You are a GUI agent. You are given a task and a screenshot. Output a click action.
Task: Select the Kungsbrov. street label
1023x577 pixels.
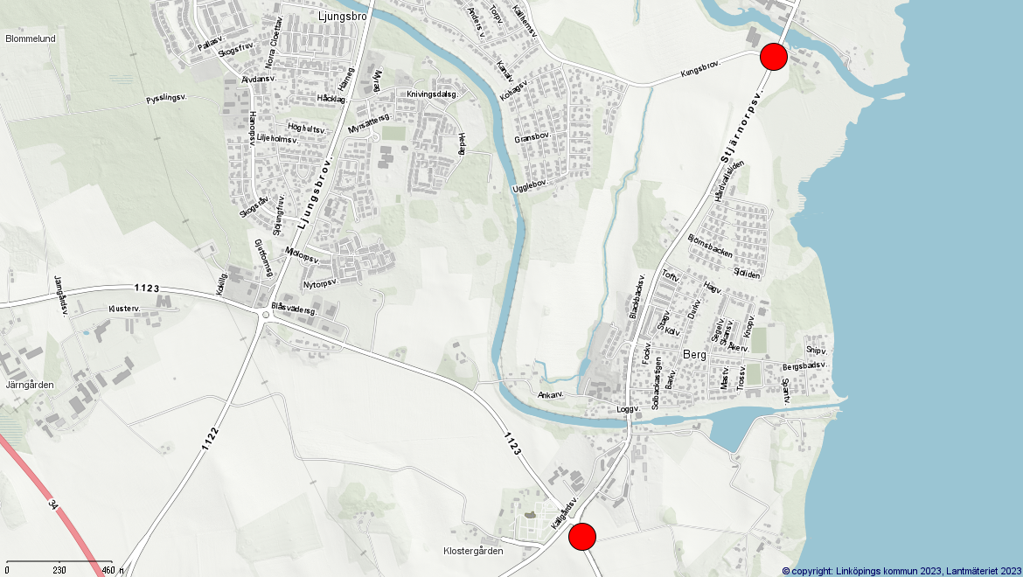(x=699, y=73)
